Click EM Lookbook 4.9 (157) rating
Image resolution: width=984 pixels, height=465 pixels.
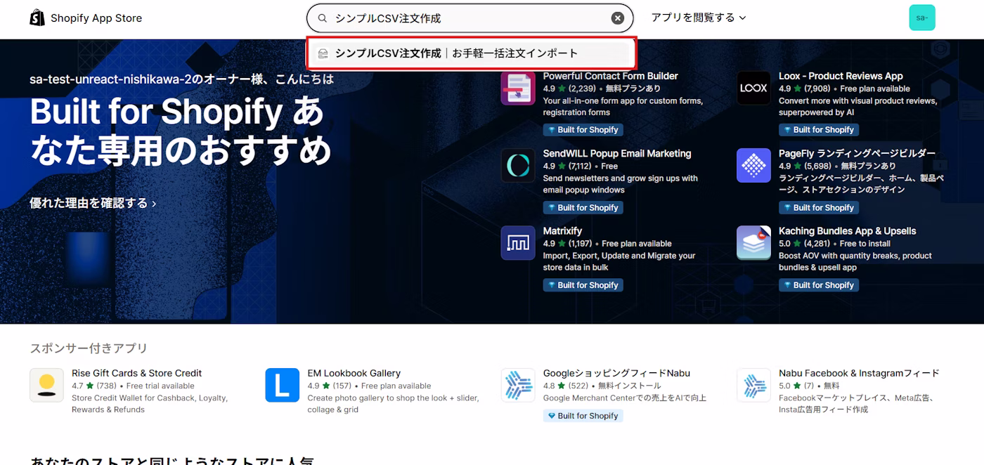coord(329,386)
